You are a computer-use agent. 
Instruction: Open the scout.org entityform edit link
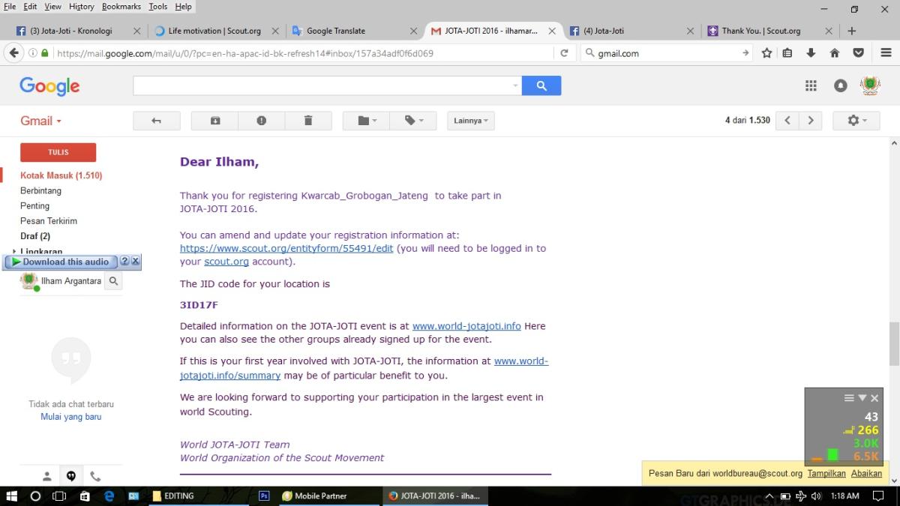point(286,248)
